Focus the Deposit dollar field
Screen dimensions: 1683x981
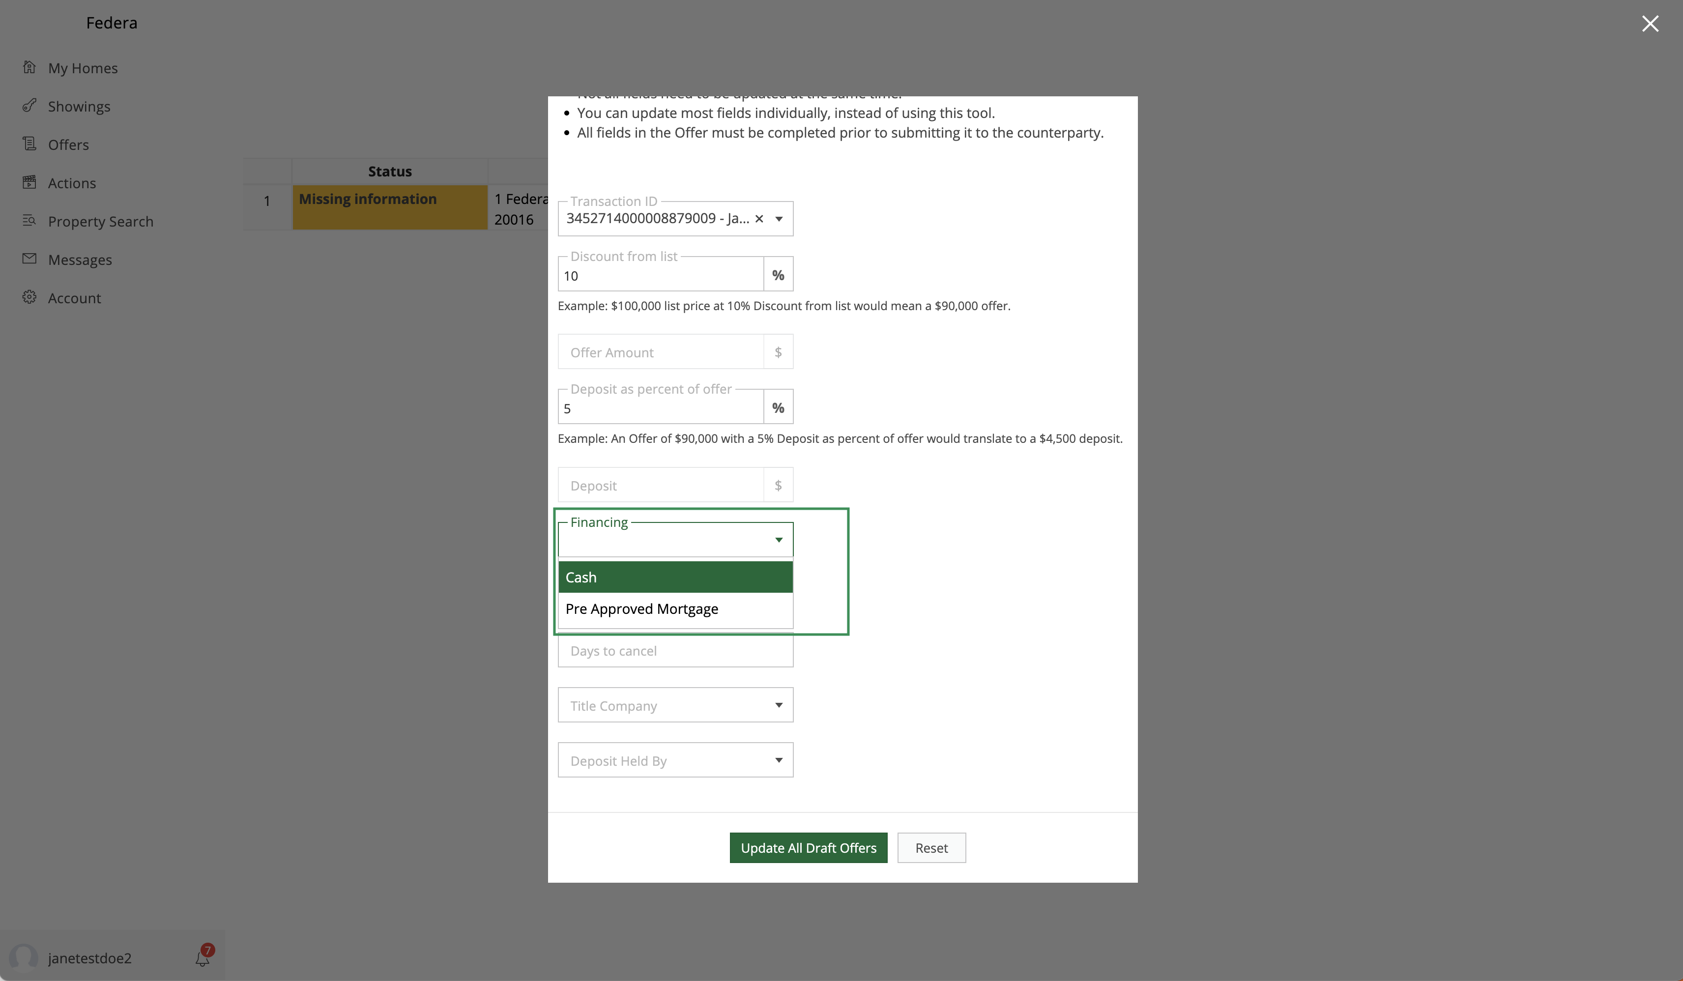point(661,485)
